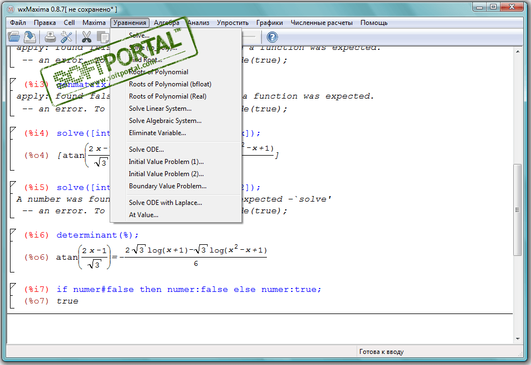Click the if numer#false input line

point(189,290)
